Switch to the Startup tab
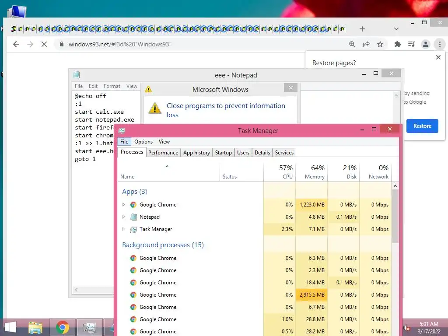This screenshot has height=336, width=448. [224, 153]
